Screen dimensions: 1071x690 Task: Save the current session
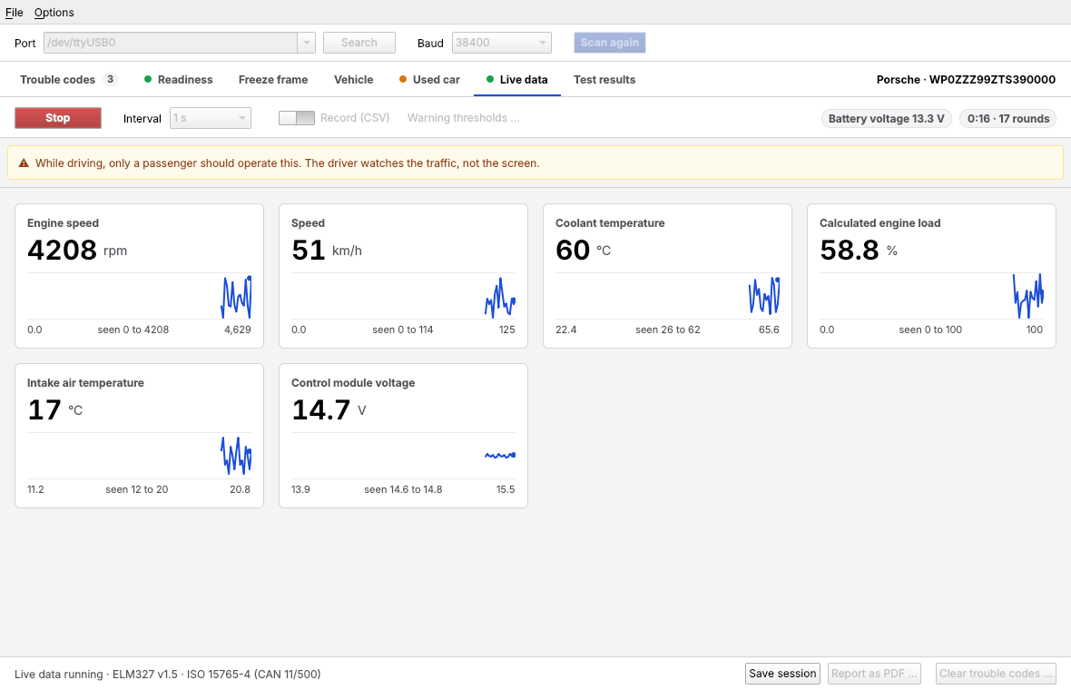tap(782, 674)
